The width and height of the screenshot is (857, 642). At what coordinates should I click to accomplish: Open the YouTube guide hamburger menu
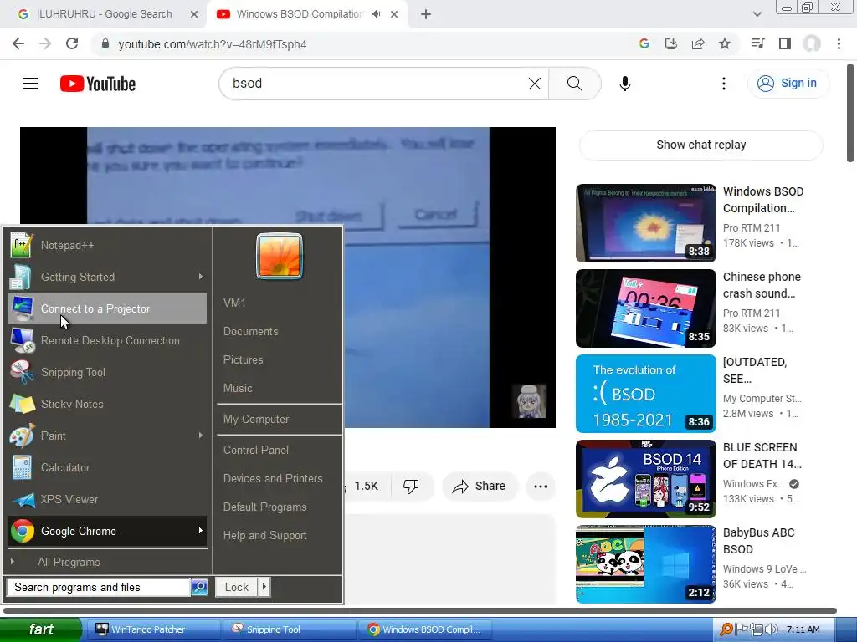pos(30,84)
